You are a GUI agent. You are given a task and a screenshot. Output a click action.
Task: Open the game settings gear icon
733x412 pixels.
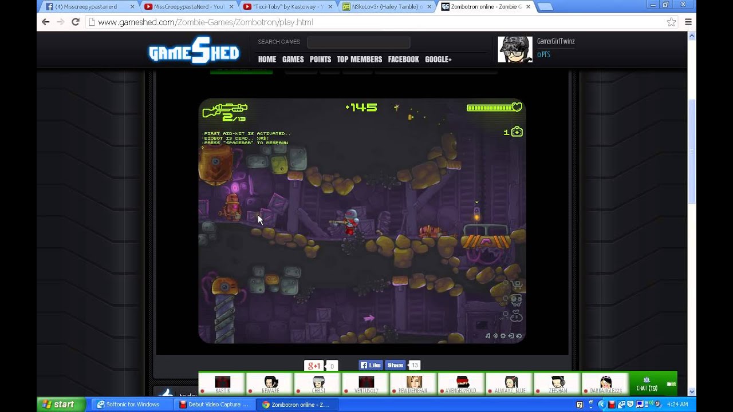503,336
